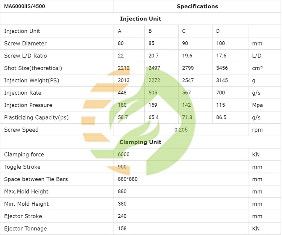Select the Toggle Stroke row label
The height and width of the screenshot is (235, 282).
coord(22,167)
